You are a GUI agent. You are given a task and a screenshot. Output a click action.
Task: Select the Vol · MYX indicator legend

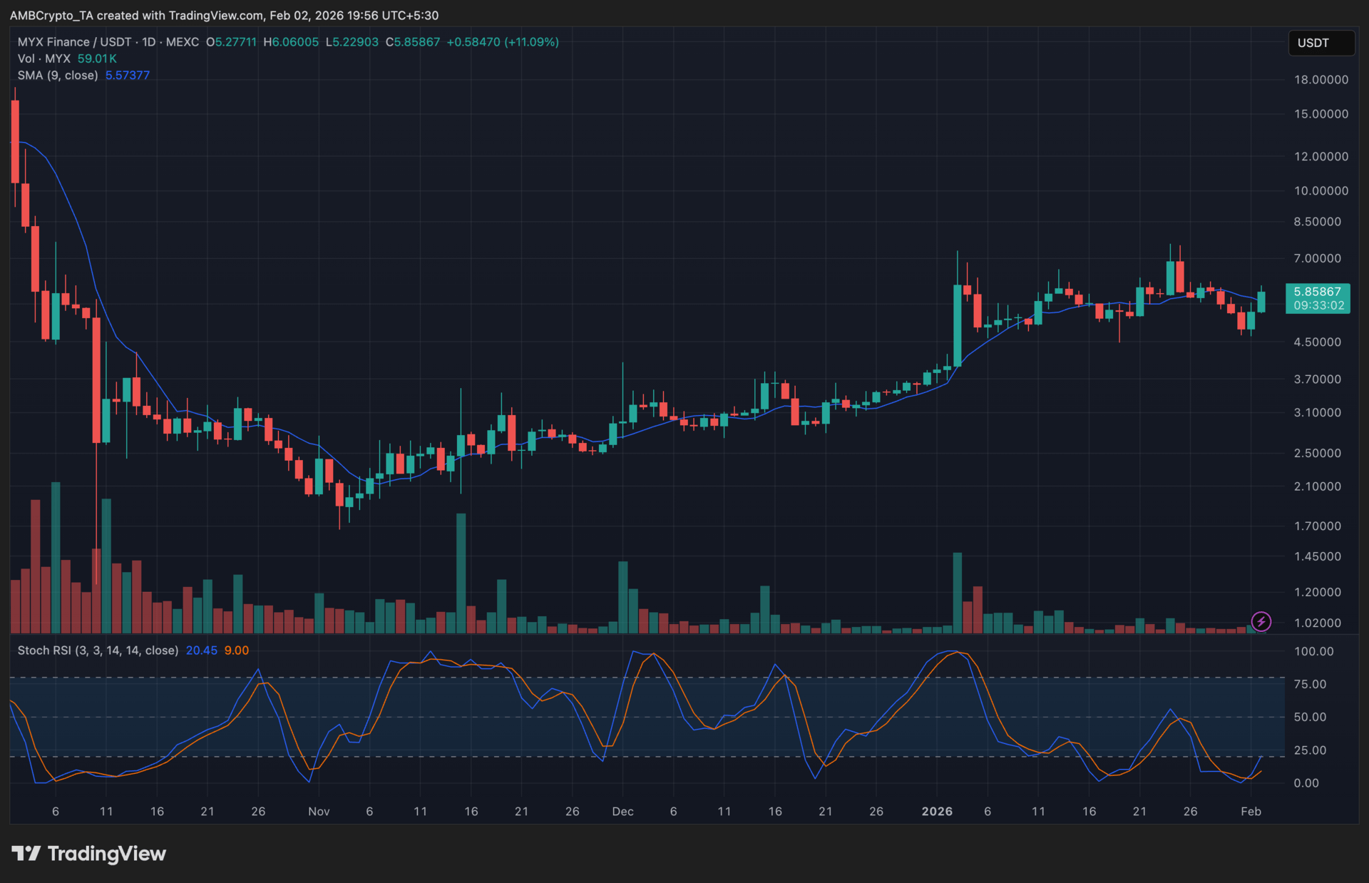(x=44, y=58)
